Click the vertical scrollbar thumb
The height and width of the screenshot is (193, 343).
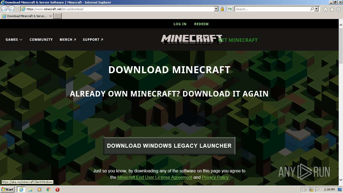tap(341, 46)
